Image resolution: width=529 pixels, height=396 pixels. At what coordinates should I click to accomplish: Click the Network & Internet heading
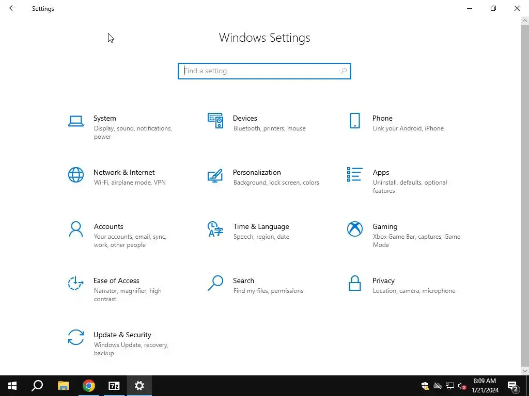tap(124, 172)
